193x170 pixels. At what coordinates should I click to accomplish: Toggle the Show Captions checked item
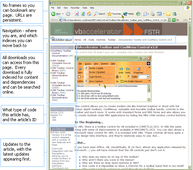(x=86, y=81)
